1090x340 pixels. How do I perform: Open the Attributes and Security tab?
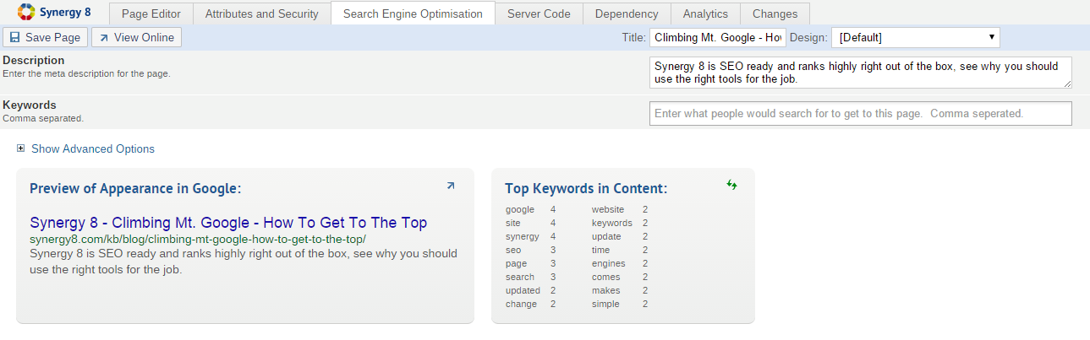(x=262, y=13)
